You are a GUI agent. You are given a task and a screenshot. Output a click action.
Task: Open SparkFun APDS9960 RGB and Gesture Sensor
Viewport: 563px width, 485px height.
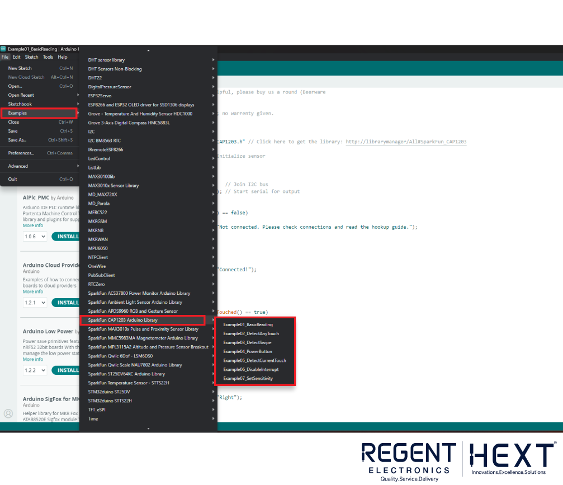pos(148,312)
